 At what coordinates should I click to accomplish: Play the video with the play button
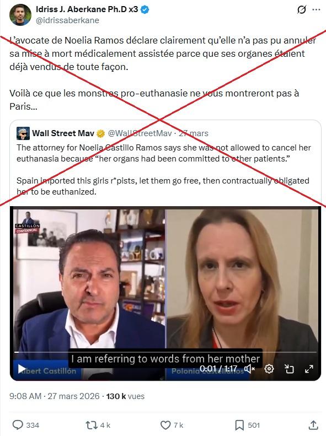pyautogui.click(x=22, y=369)
